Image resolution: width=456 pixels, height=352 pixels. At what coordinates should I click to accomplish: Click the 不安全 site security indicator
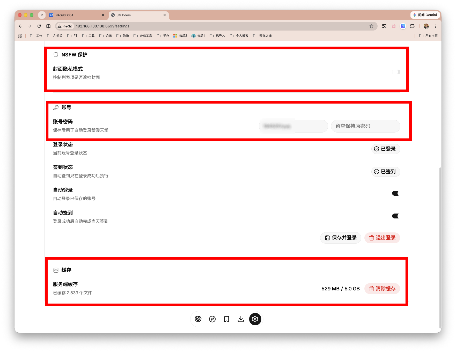(65, 26)
